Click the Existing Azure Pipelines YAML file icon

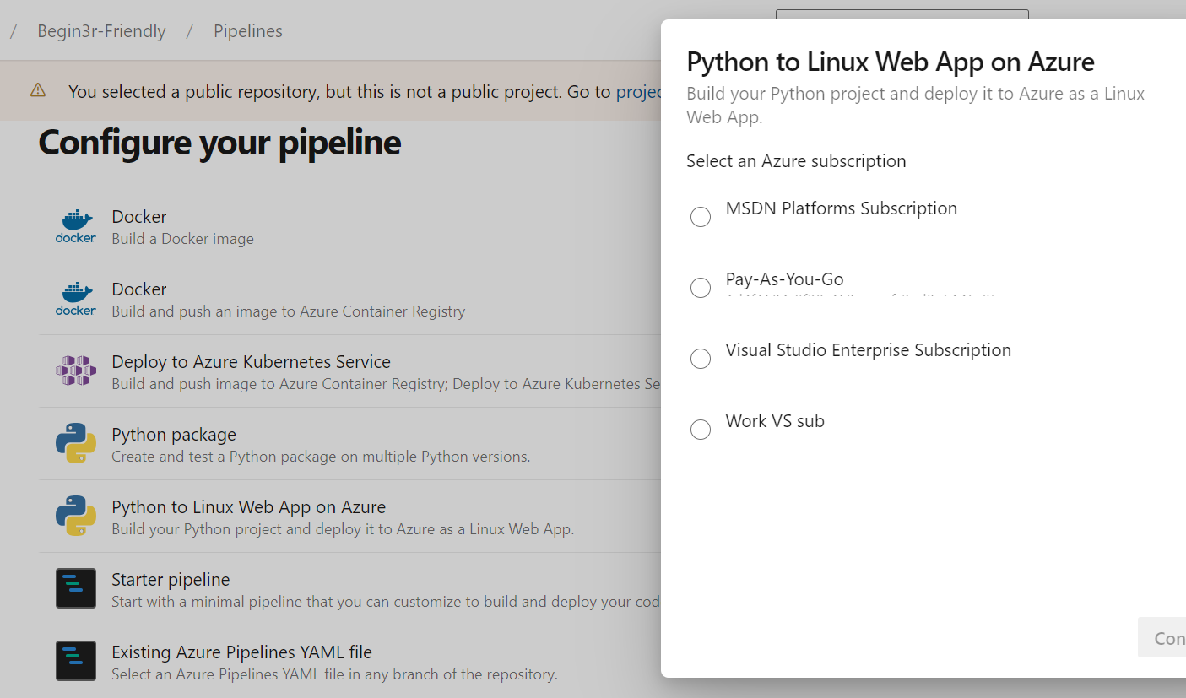[x=76, y=662]
